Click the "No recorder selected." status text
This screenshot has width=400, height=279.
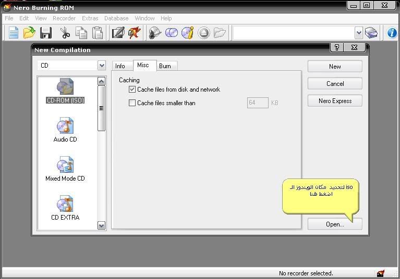click(x=306, y=273)
